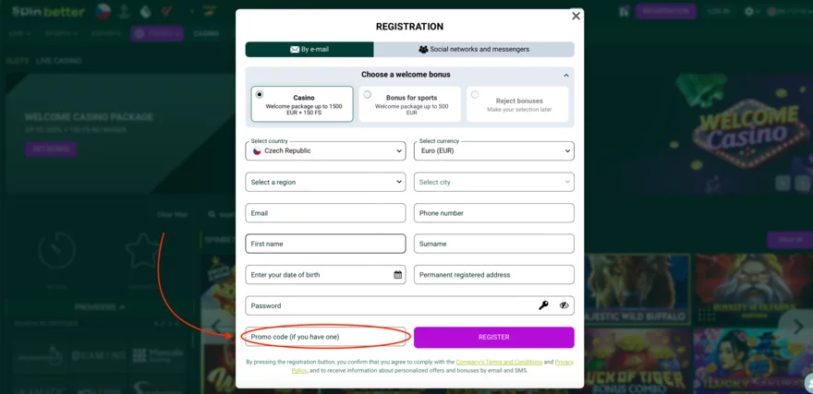Click the Czech flag icon beside the site logo
This screenshot has width=813, height=394.
[103, 12]
